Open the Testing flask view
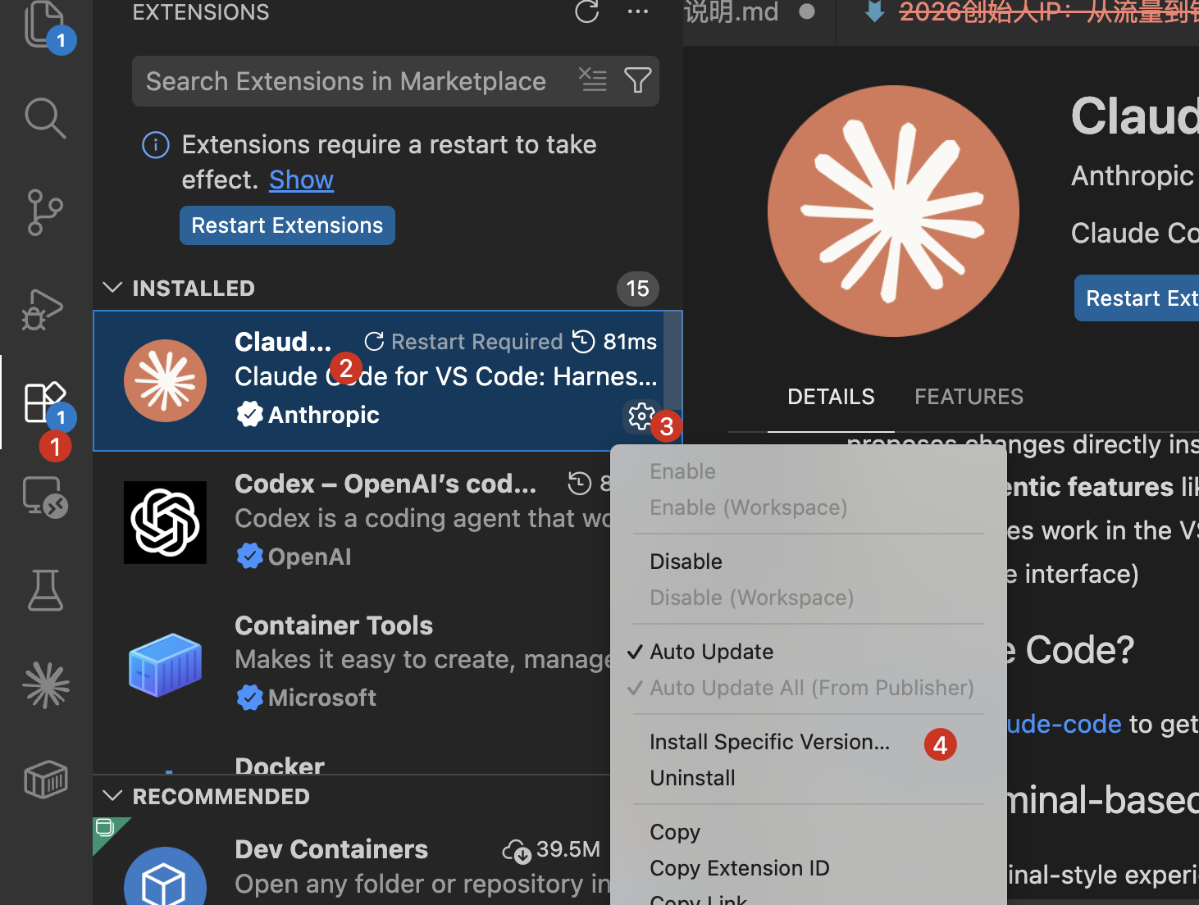1199x905 pixels. (x=45, y=590)
